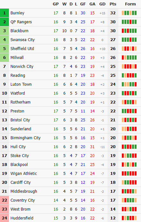Click the GF column header
This screenshot has width=141, height=222.
tap(83, 4)
